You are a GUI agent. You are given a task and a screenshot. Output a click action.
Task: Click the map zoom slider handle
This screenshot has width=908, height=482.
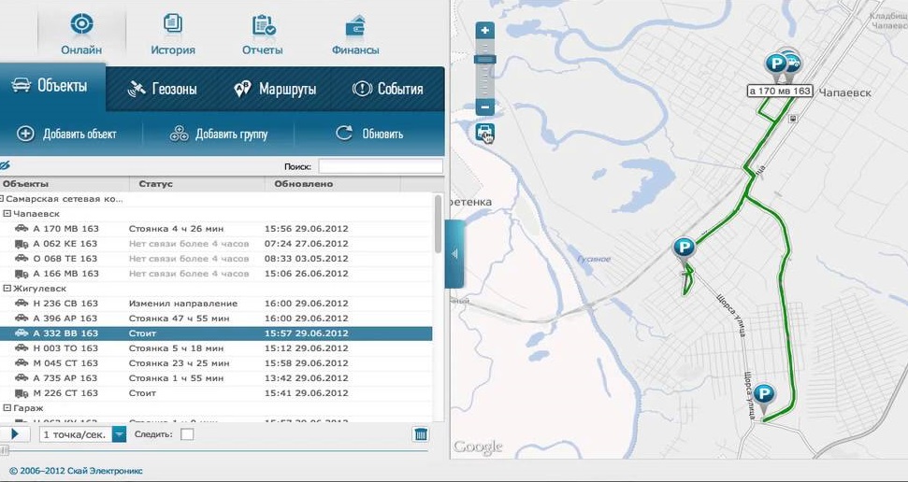(484, 59)
